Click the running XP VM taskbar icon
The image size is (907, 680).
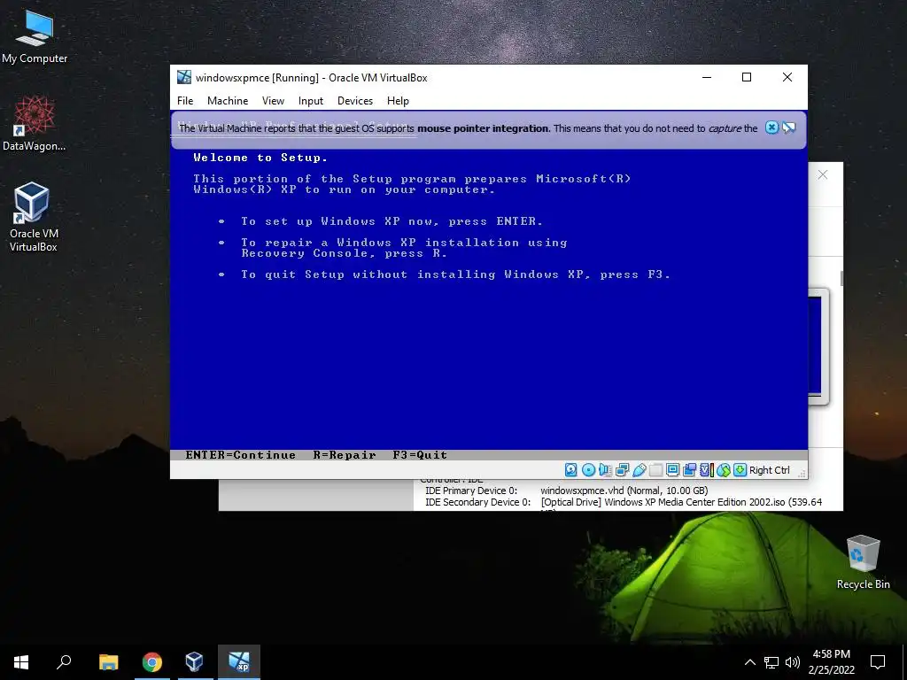(239, 662)
